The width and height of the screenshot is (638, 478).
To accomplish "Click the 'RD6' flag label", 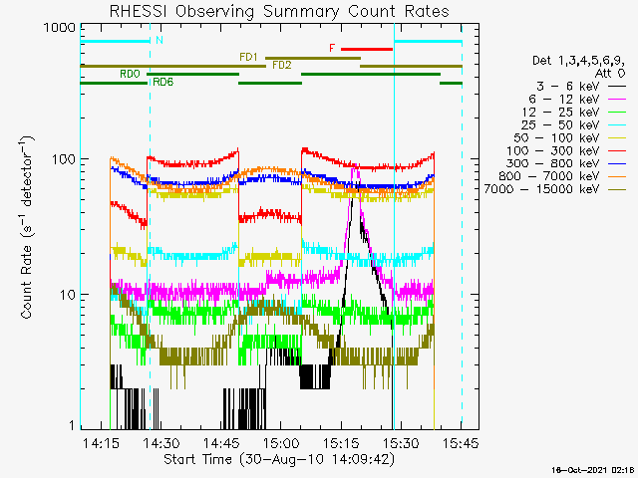I will point(163,82).
